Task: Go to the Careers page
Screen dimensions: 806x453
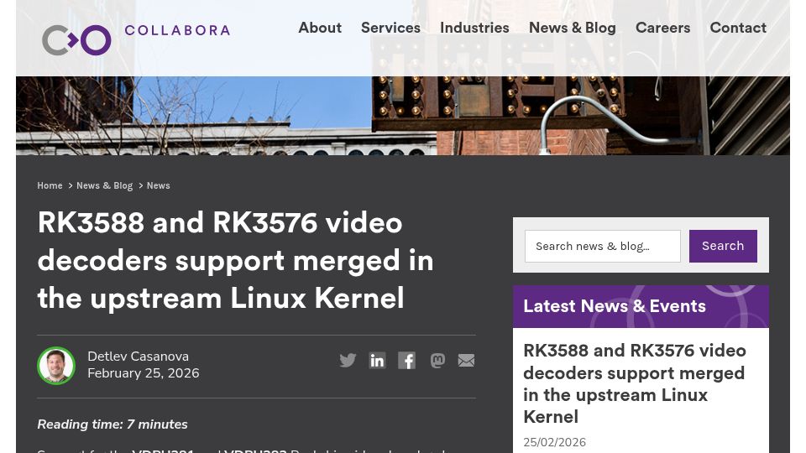Action: coord(662,28)
